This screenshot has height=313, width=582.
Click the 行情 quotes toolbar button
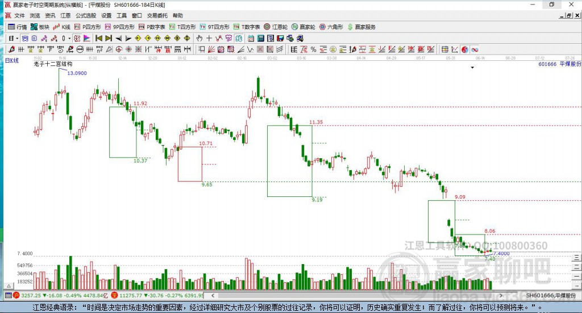pyautogui.click(x=18, y=27)
